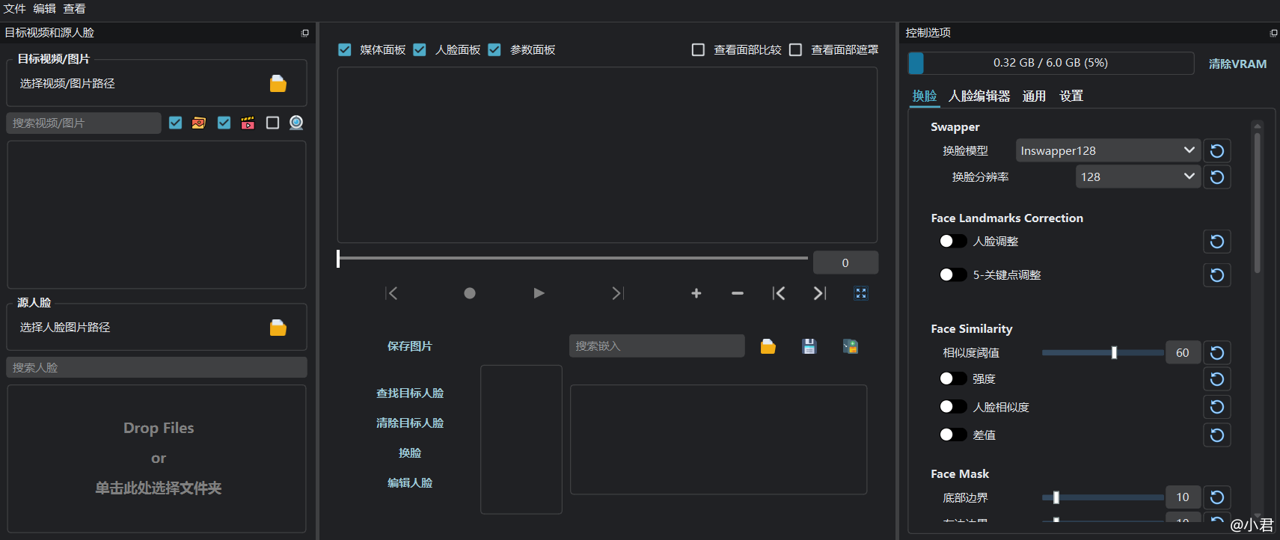Open the 换脸模型 Inswapper128 dropdown

pyautogui.click(x=1107, y=151)
